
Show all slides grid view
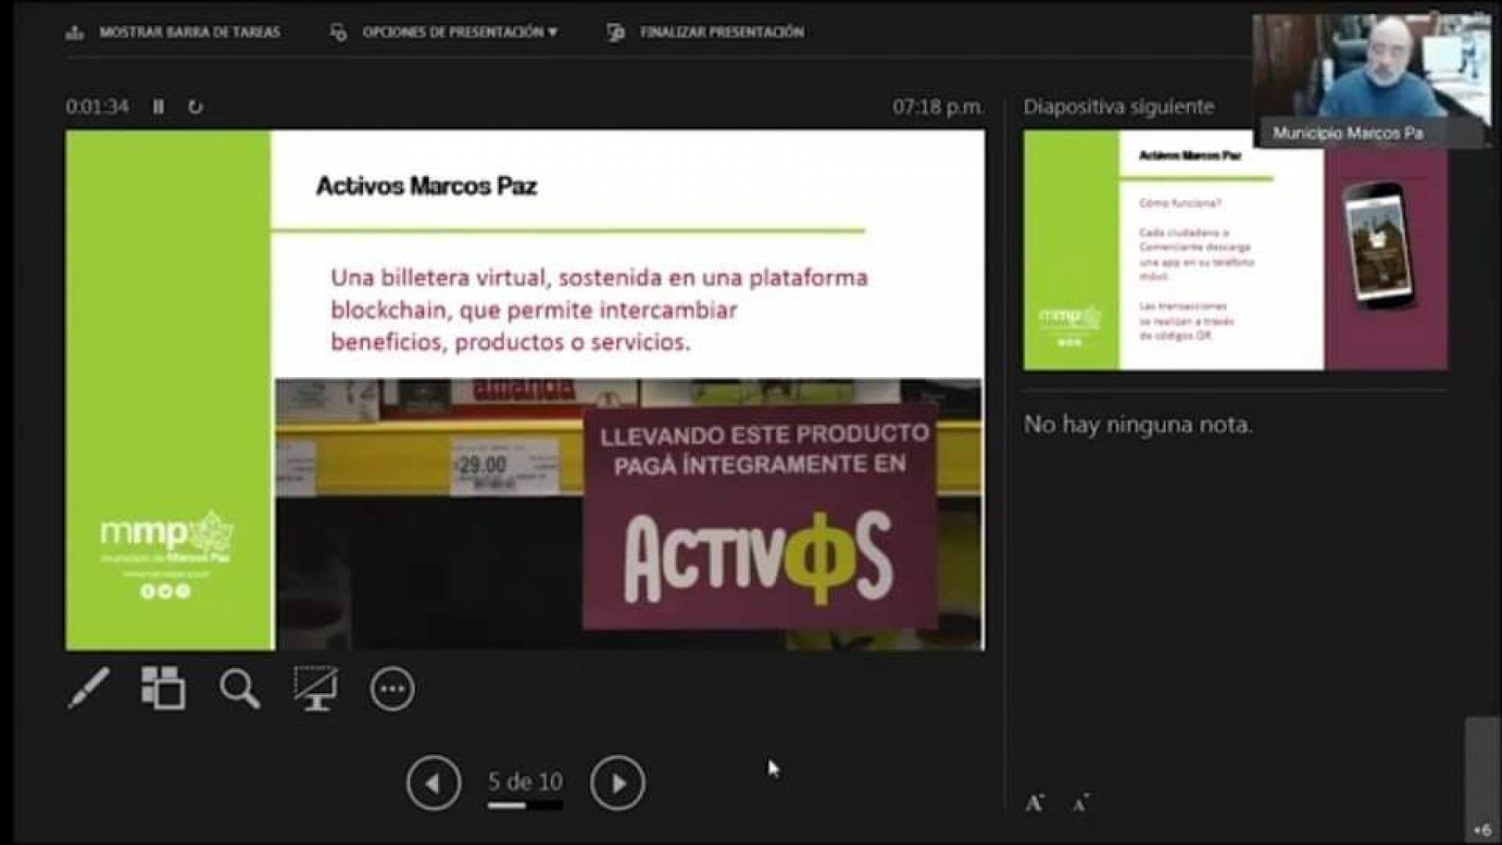pos(163,688)
